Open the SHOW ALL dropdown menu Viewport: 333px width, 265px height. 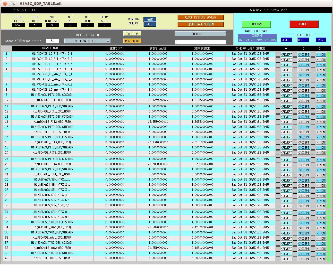(200, 34)
